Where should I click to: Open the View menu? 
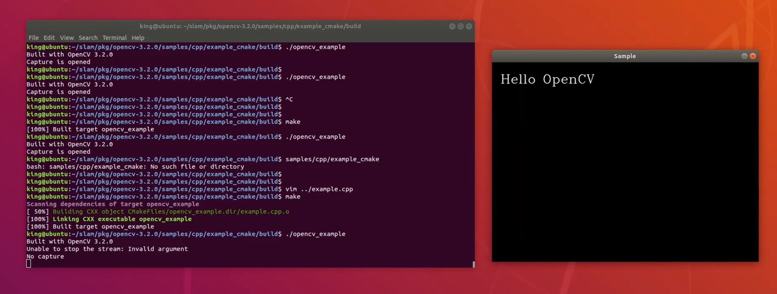66,38
